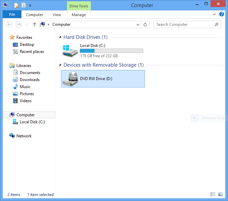This screenshot has width=228, height=201.
Task: Click the 2 items status text
Action: click(x=14, y=195)
